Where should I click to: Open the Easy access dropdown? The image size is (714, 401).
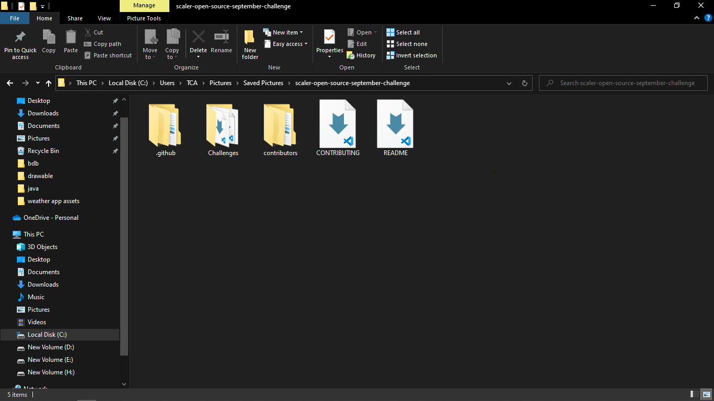285,44
